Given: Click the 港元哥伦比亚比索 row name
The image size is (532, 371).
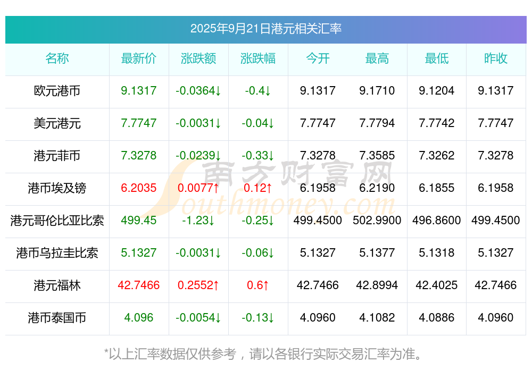Looking at the screenshot, I should 57,221.
